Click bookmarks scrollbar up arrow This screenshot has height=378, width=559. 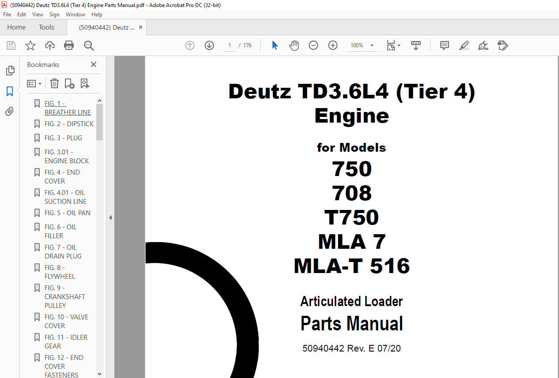99,101
